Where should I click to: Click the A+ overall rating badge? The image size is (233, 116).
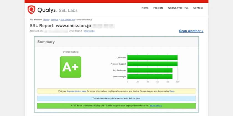(x=70, y=67)
